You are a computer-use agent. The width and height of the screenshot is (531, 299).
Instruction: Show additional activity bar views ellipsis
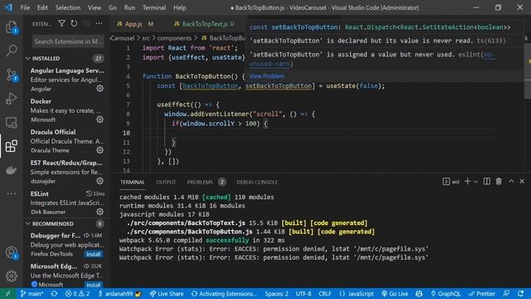(11, 194)
